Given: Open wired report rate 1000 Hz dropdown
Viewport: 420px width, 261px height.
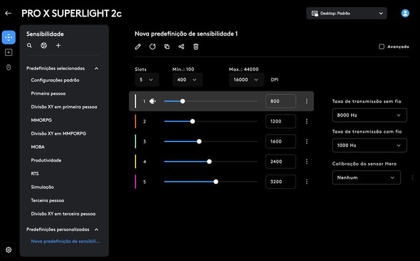Looking at the screenshot, I should tap(369, 145).
